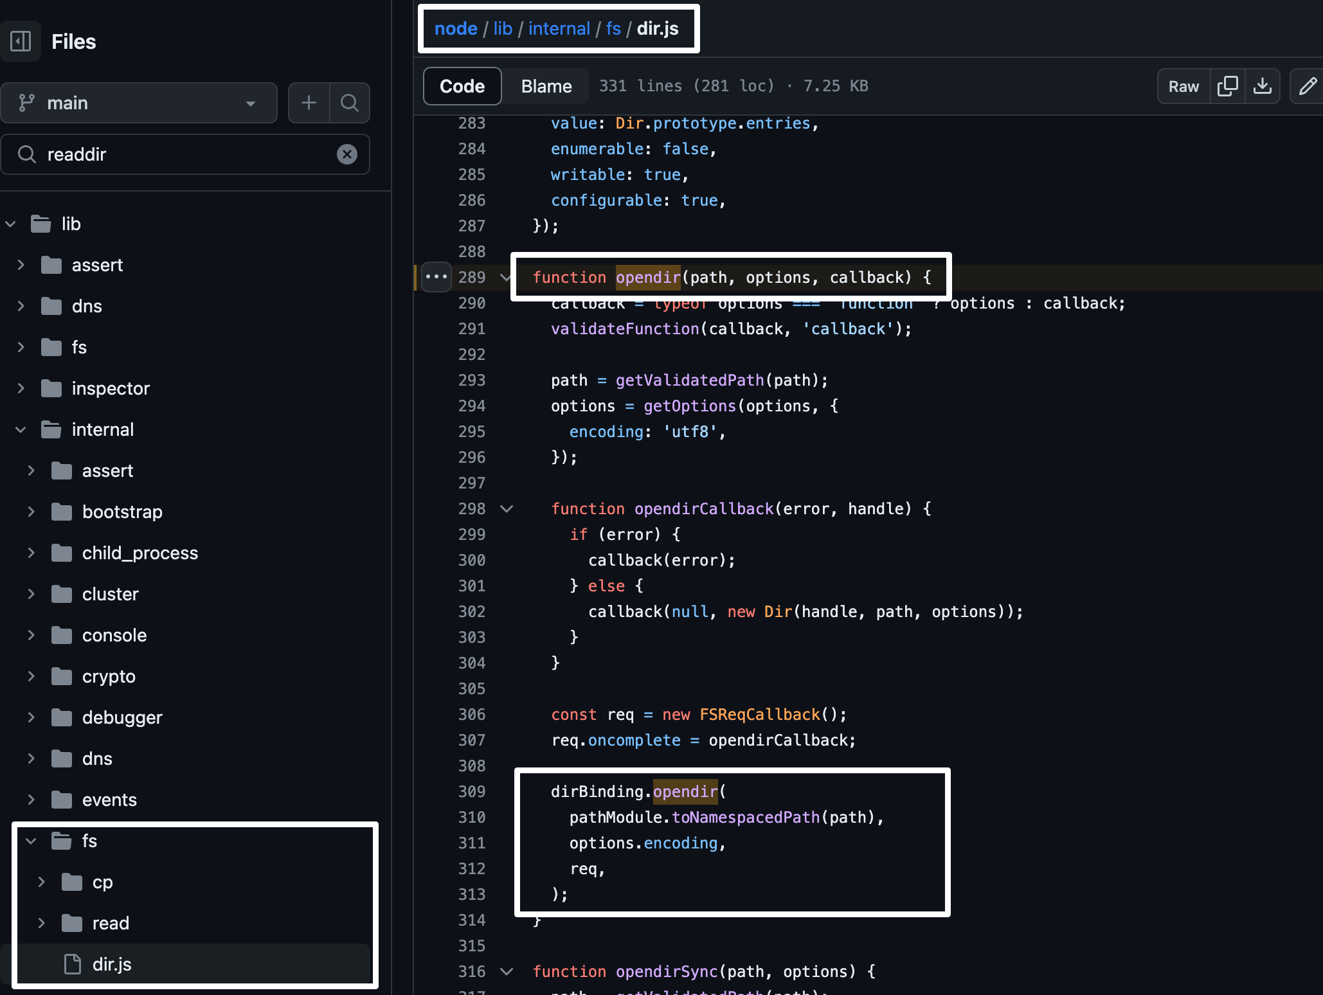The width and height of the screenshot is (1323, 995).
Task: Switch to the Blame tab
Action: [x=546, y=86]
